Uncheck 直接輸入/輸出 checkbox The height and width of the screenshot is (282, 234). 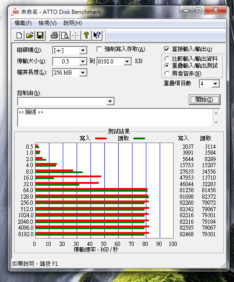point(167,49)
